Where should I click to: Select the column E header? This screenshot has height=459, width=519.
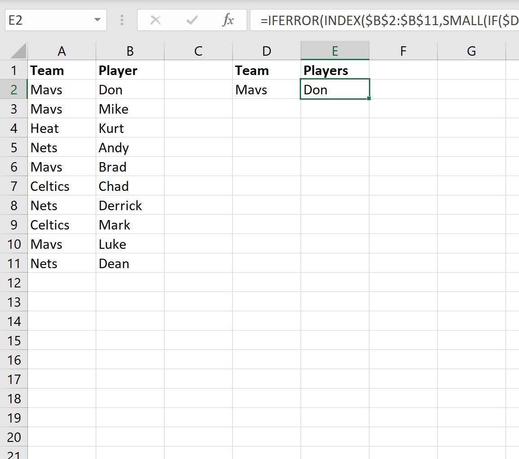(x=335, y=51)
